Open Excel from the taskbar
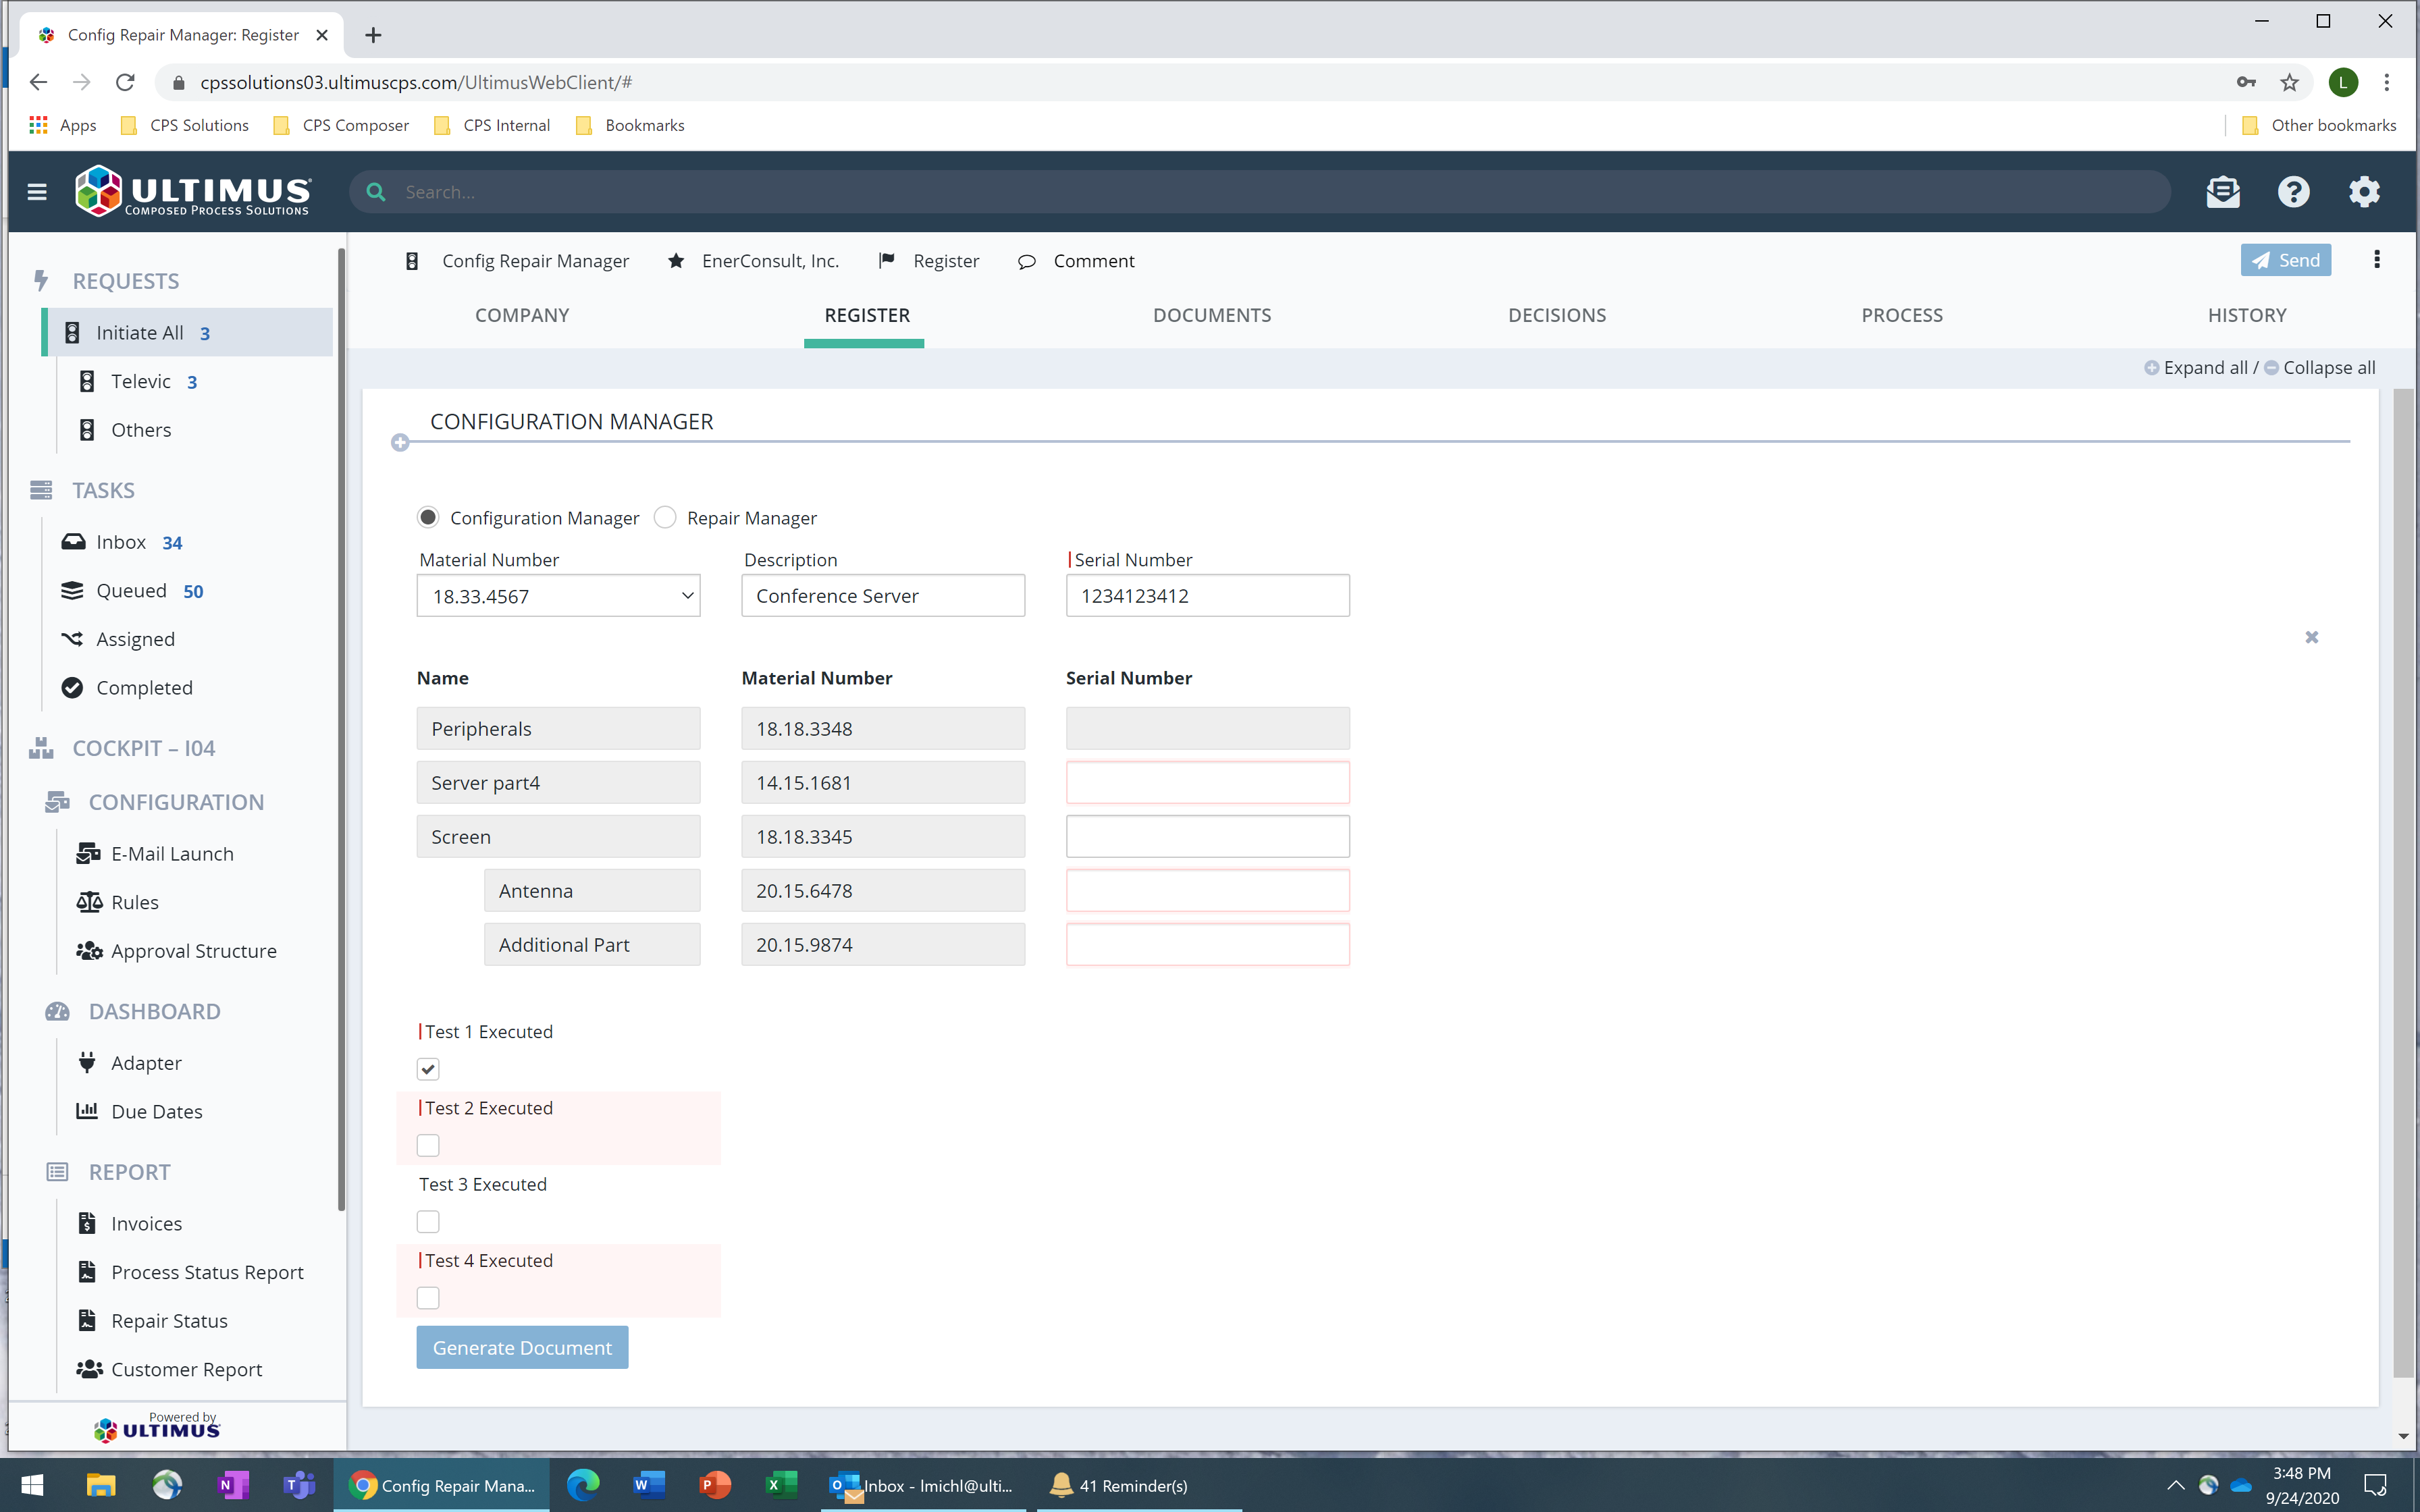This screenshot has height=1512, width=2420. (780, 1485)
